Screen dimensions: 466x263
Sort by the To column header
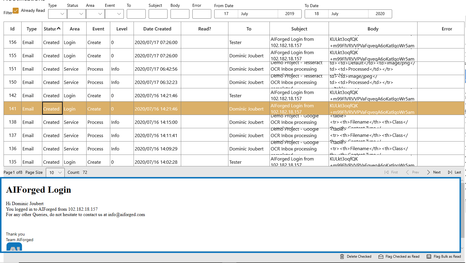pyautogui.click(x=249, y=29)
